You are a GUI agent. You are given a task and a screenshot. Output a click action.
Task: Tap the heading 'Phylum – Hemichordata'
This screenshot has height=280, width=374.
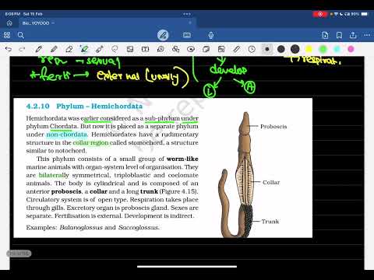[100, 106]
